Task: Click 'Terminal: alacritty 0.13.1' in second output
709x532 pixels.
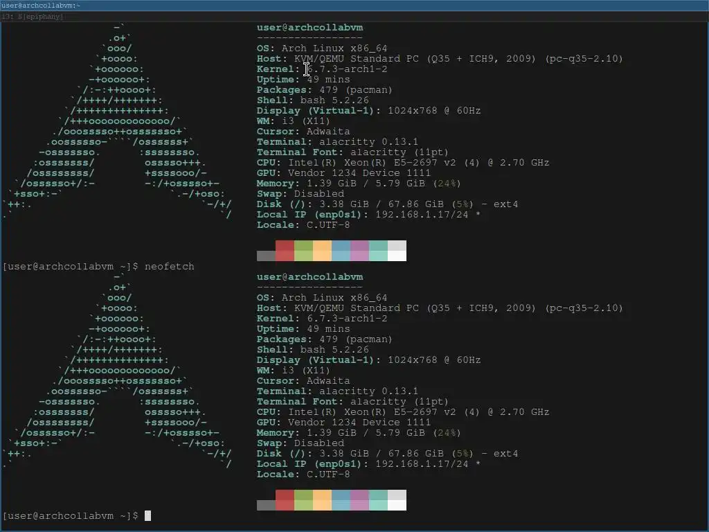Action: point(337,391)
